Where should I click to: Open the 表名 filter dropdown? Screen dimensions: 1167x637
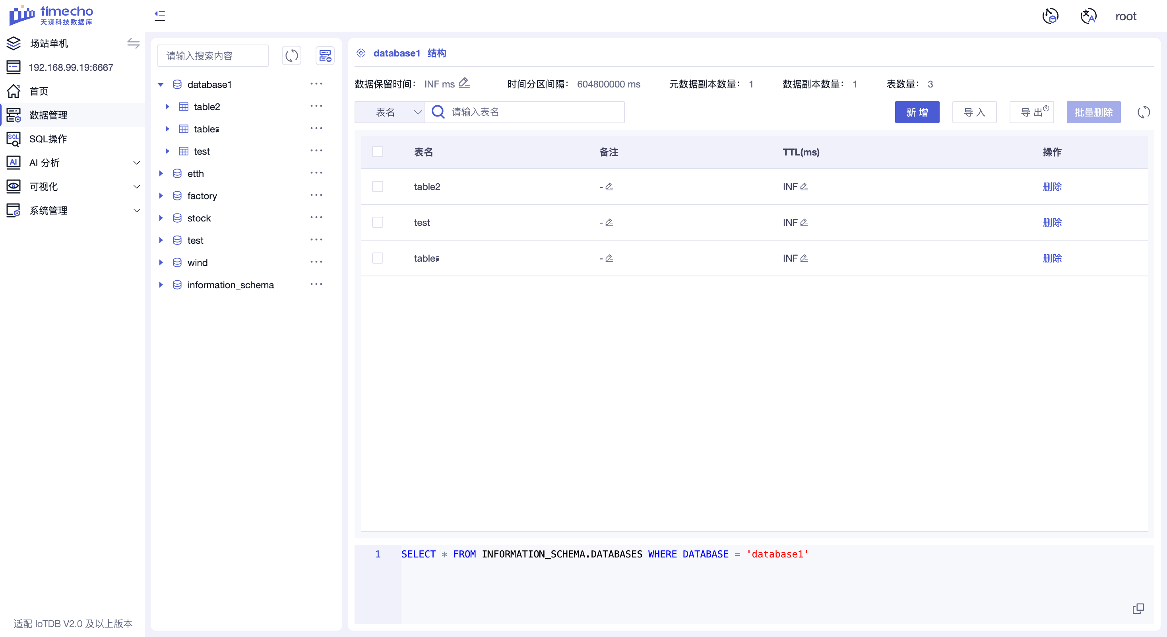(x=390, y=112)
